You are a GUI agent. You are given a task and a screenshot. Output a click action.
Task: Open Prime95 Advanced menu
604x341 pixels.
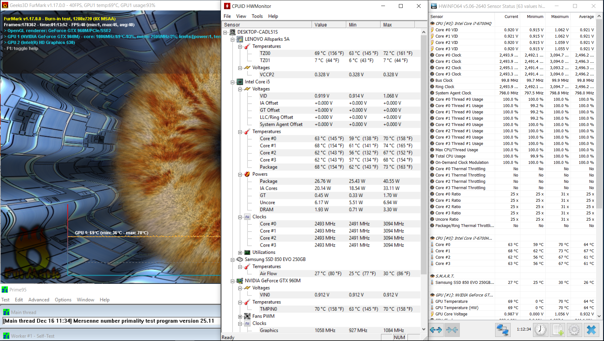tap(39, 300)
